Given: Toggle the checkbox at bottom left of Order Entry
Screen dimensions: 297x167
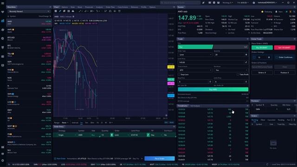Looking at the screenshot, I should click(x=55, y=159).
